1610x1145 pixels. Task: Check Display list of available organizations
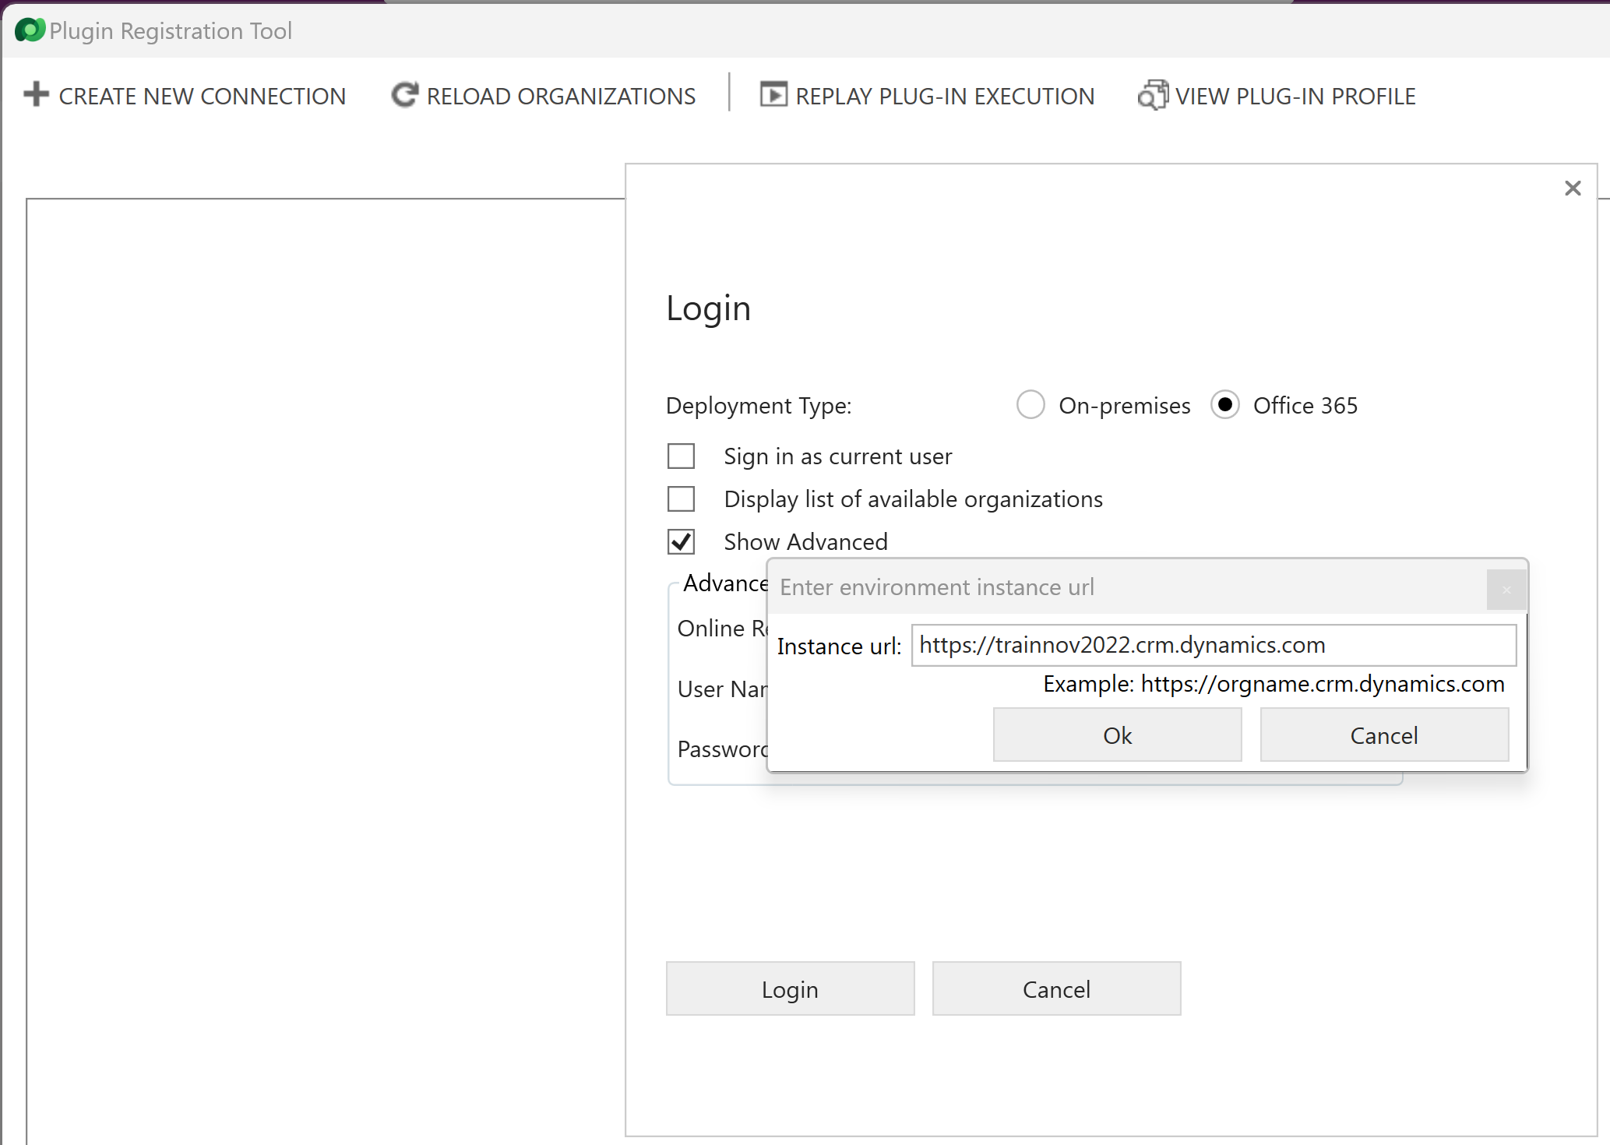[x=682, y=499]
